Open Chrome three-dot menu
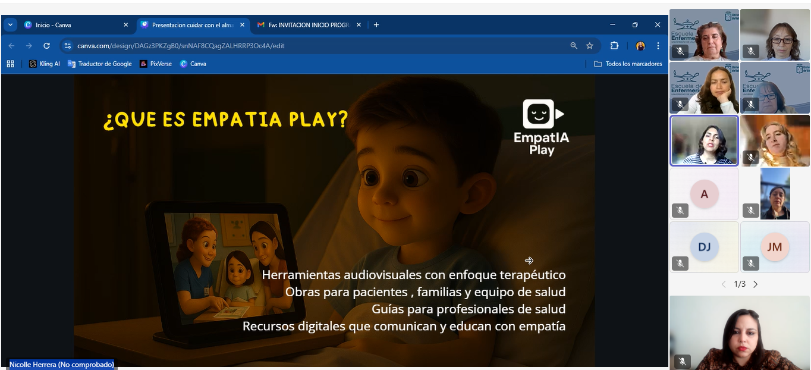 click(658, 46)
